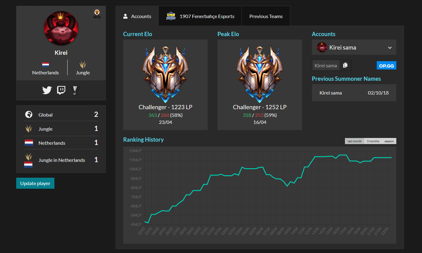Click the globe icon in the Global ranking row

(29, 115)
